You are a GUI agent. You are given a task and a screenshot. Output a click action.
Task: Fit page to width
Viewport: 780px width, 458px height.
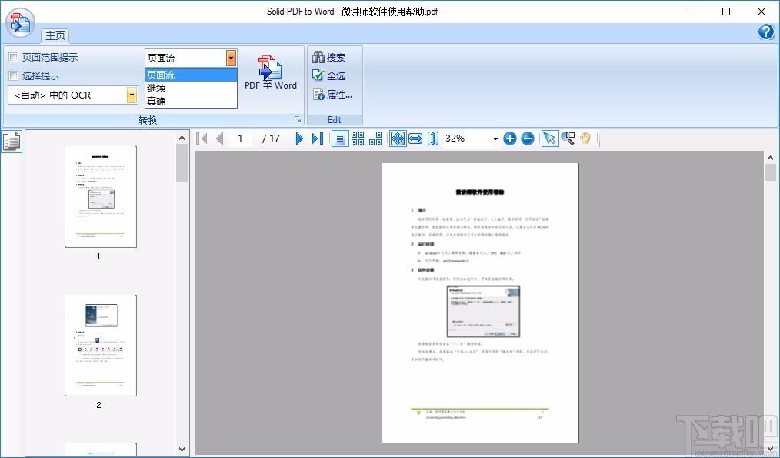(415, 139)
